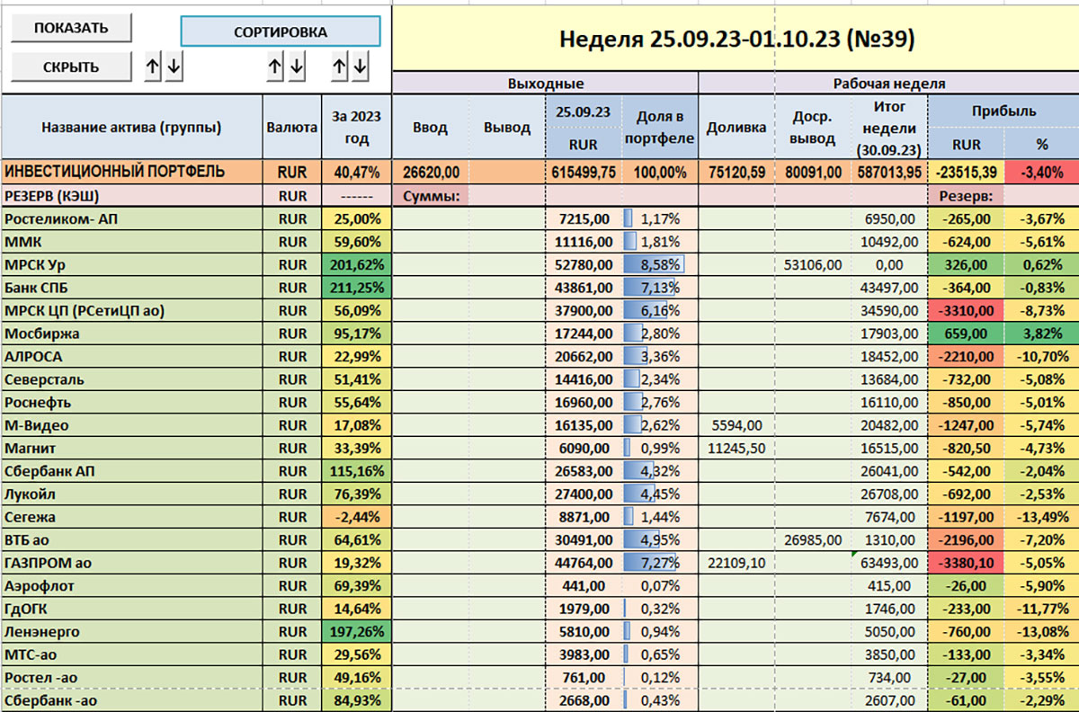Select the Доср. вывод column header
This screenshot has height=712, width=1079.
point(812,128)
